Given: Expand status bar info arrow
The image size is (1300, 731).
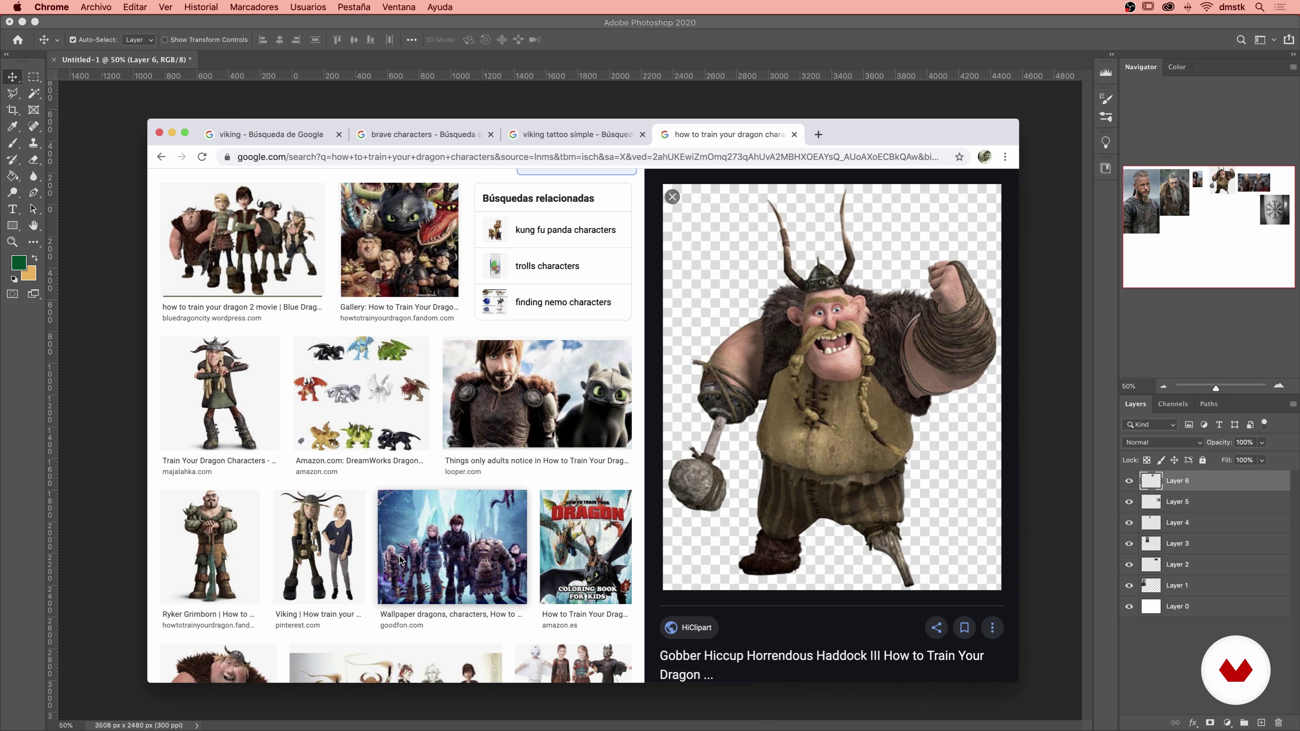Looking at the screenshot, I should click(197, 726).
